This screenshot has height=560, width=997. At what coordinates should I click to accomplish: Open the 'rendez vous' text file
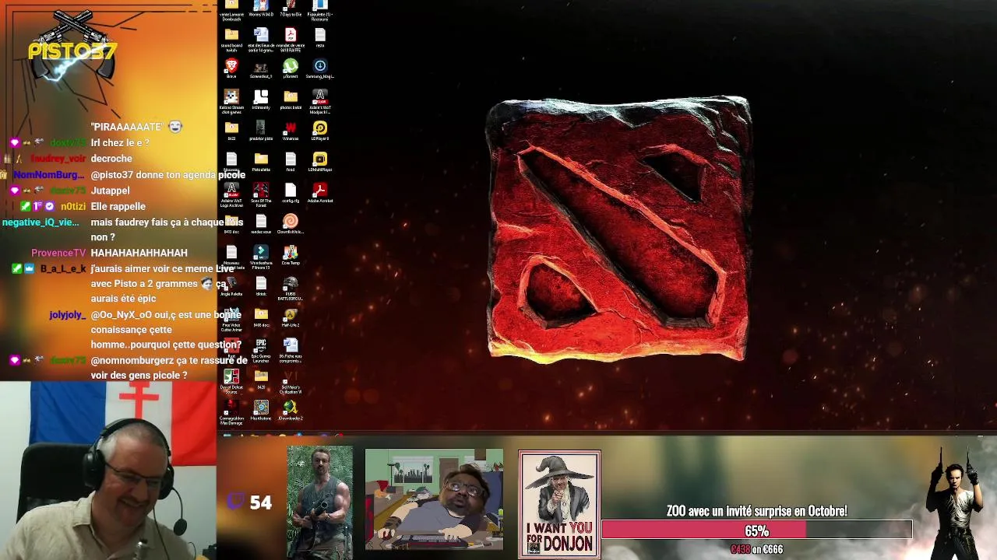[261, 225]
